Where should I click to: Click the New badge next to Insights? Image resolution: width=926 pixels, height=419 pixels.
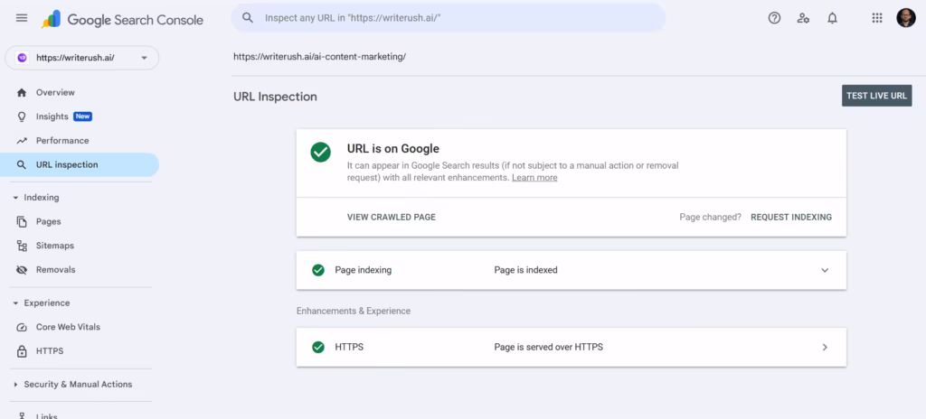(x=82, y=116)
